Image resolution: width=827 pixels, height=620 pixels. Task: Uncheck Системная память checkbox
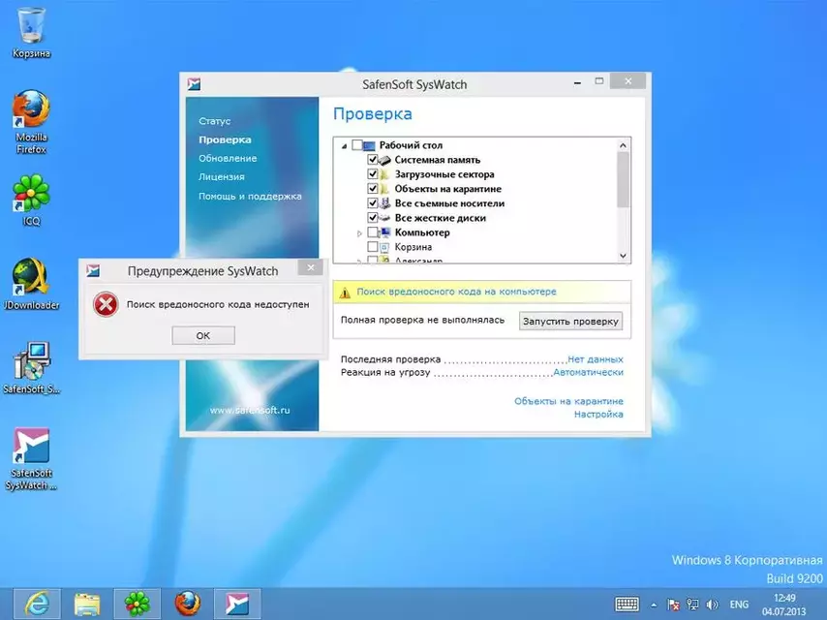373,159
